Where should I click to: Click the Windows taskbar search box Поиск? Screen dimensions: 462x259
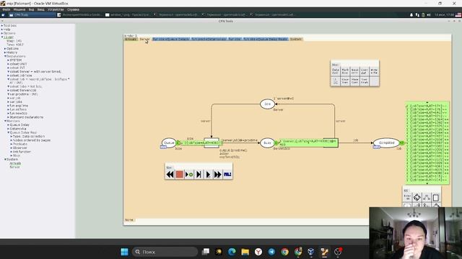pos(165,252)
